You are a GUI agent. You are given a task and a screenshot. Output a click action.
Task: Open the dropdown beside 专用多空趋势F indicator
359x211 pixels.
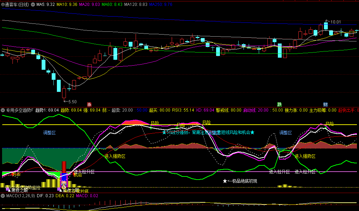pyautogui.click(x=3, y=110)
